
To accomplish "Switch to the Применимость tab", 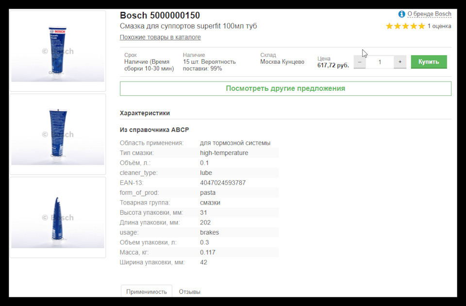I will coord(146,291).
